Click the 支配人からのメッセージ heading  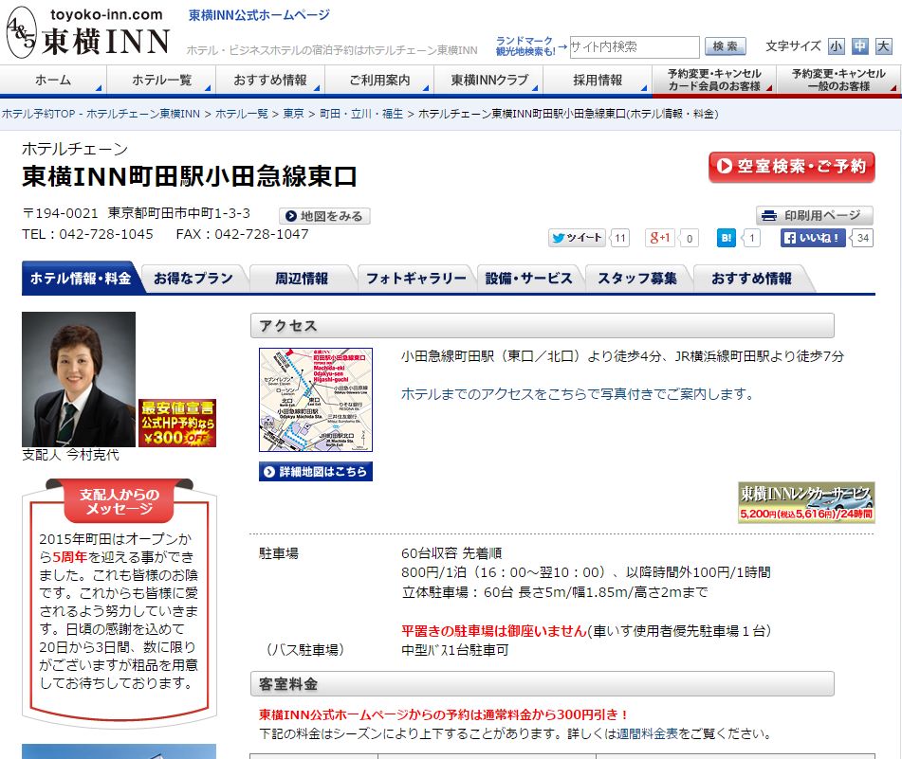(120, 501)
